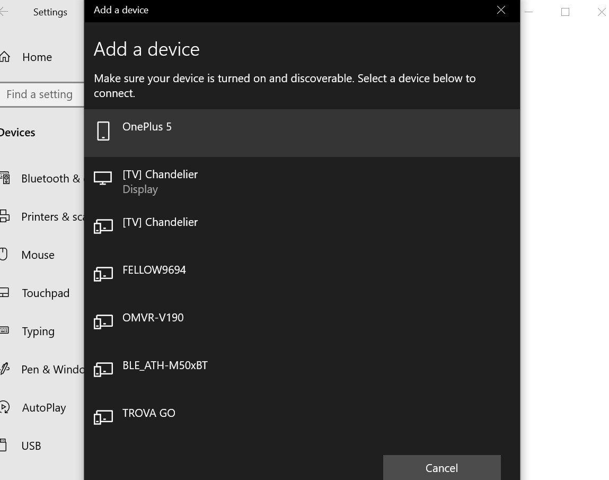Image resolution: width=609 pixels, height=480 pixels.
Task: Pick TROVA GO in the device list
Action: coord(302,420)
